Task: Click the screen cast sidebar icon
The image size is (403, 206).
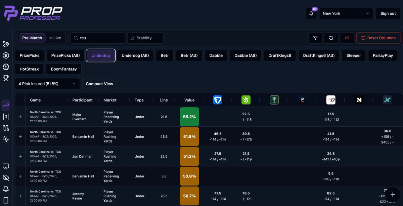Action: 6,166
